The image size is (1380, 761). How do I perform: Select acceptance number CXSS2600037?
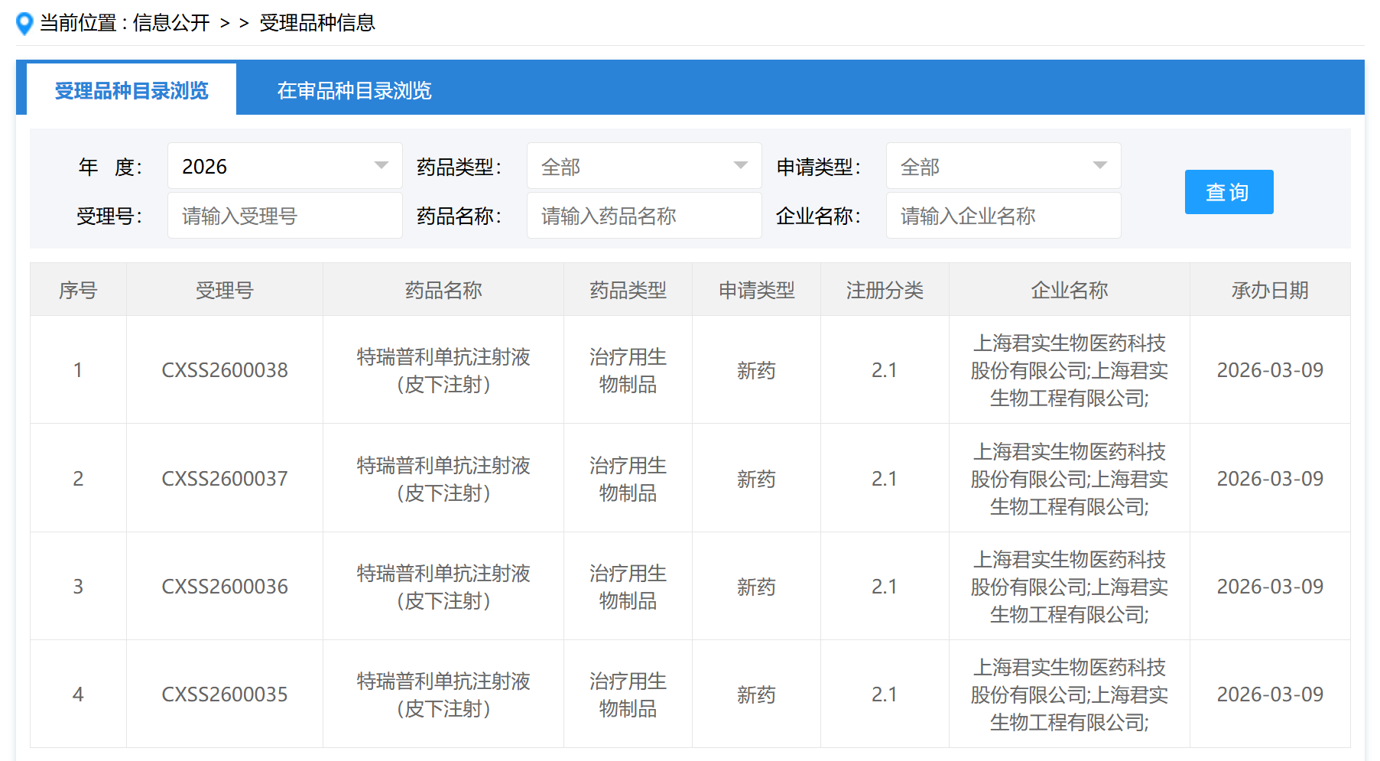(x=225, y=479)
